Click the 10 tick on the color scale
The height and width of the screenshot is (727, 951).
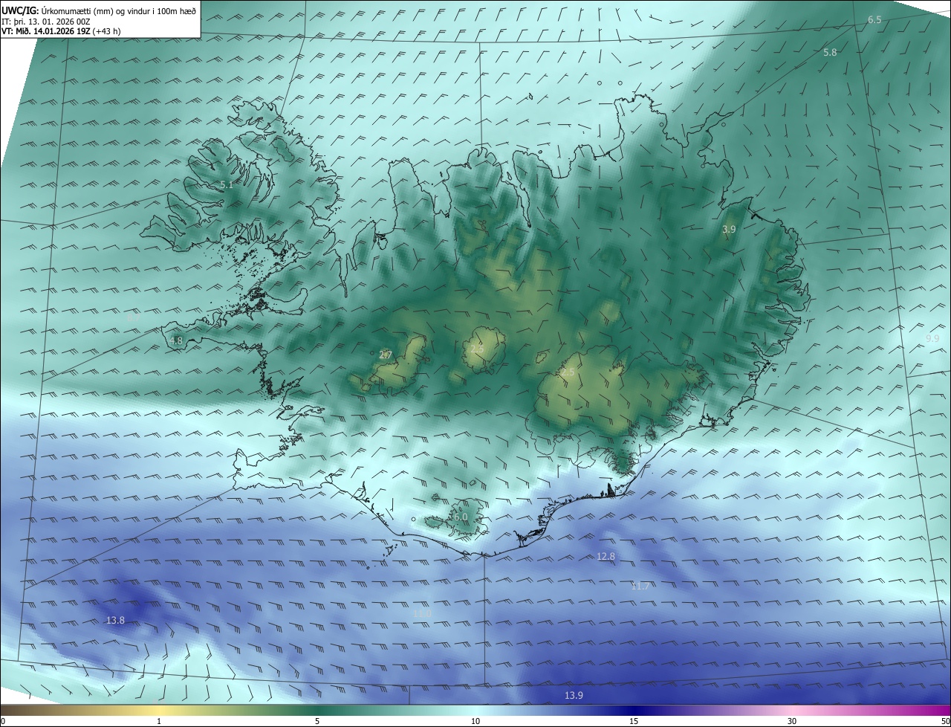click(x=475, y=721)
